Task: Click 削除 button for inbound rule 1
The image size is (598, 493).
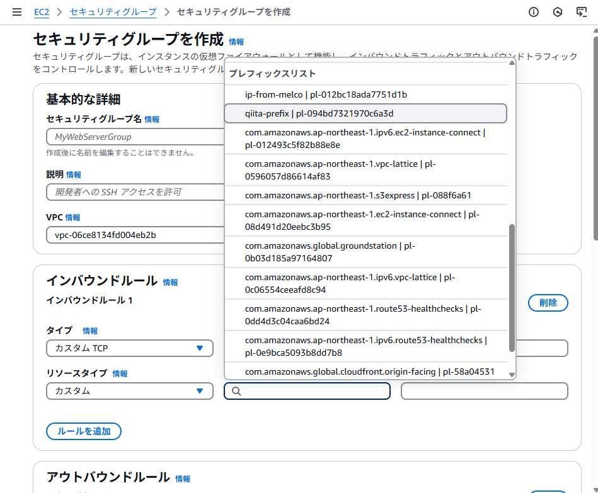Action: (x=548, y=303)
